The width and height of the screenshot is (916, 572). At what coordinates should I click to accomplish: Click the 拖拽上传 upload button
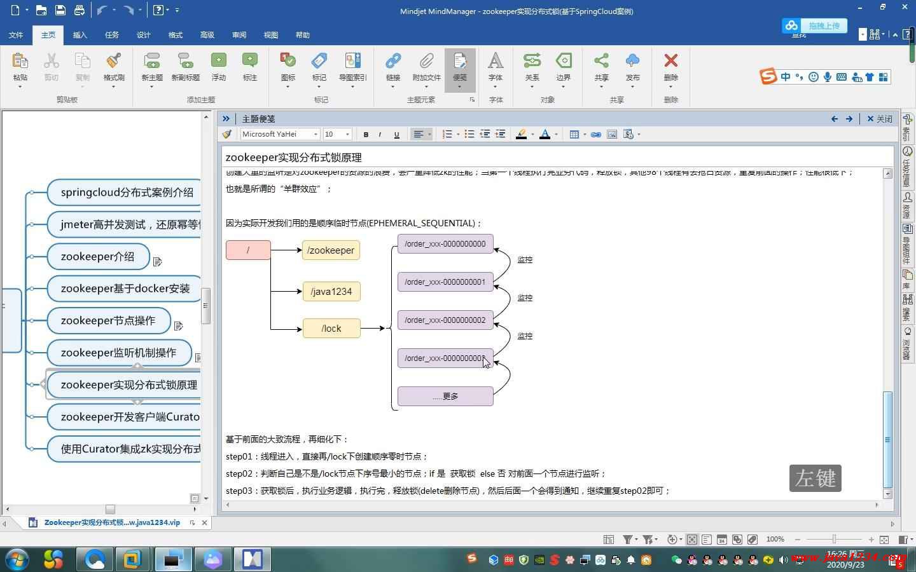[x=815, y=25]
